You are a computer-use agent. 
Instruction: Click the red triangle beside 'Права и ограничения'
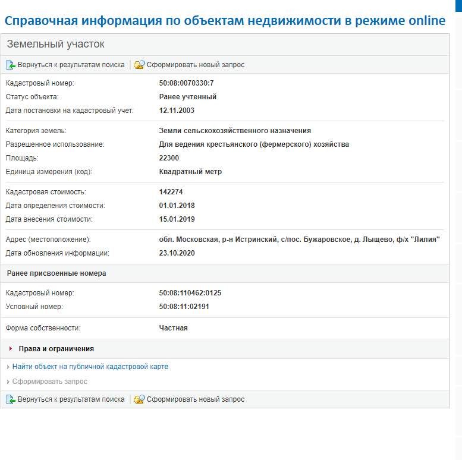click(11, 349)
